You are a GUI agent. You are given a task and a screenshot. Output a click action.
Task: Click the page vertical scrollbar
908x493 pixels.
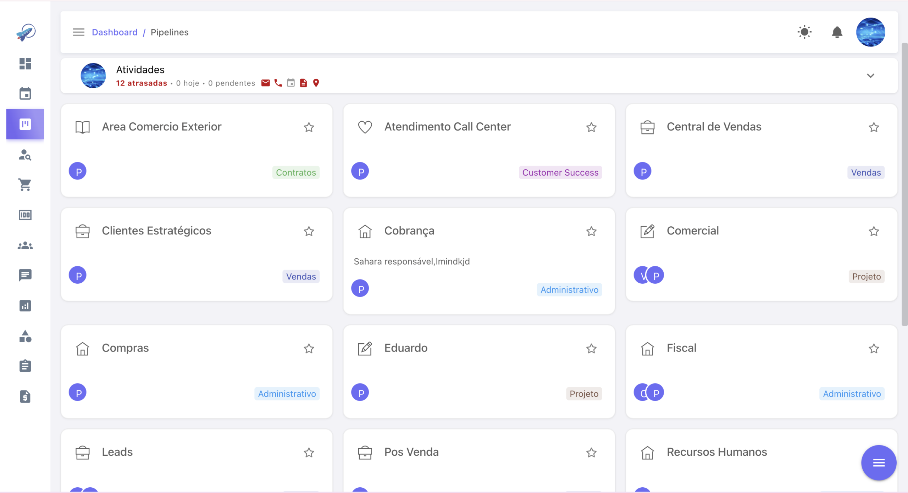click(x=905, y=184)
